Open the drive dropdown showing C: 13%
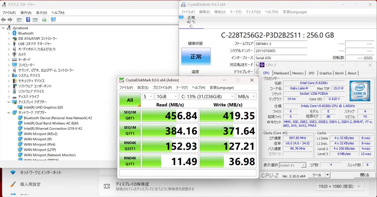This screenshot has height=197, width=377. (x=207, y=96)
